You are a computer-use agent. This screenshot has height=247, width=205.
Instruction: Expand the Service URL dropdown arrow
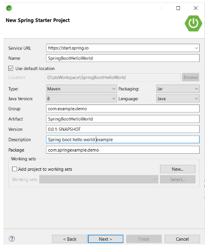click(196, 48)
